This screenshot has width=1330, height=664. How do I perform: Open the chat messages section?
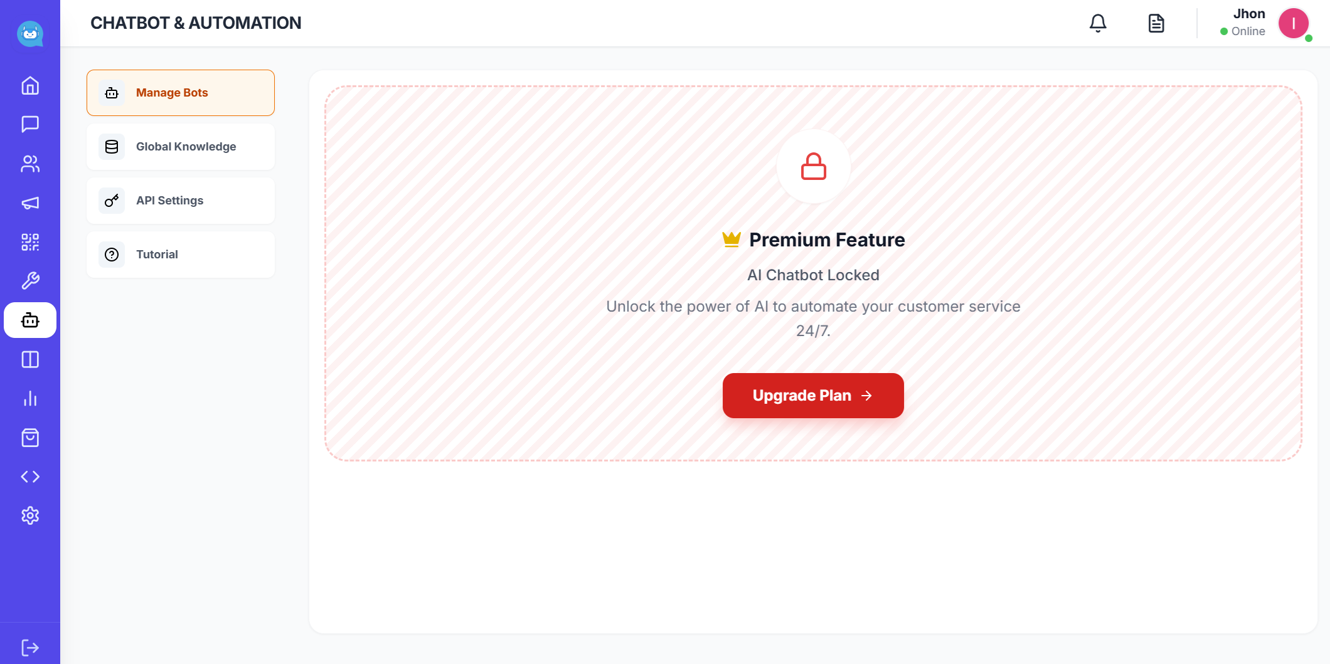(29, 125)
